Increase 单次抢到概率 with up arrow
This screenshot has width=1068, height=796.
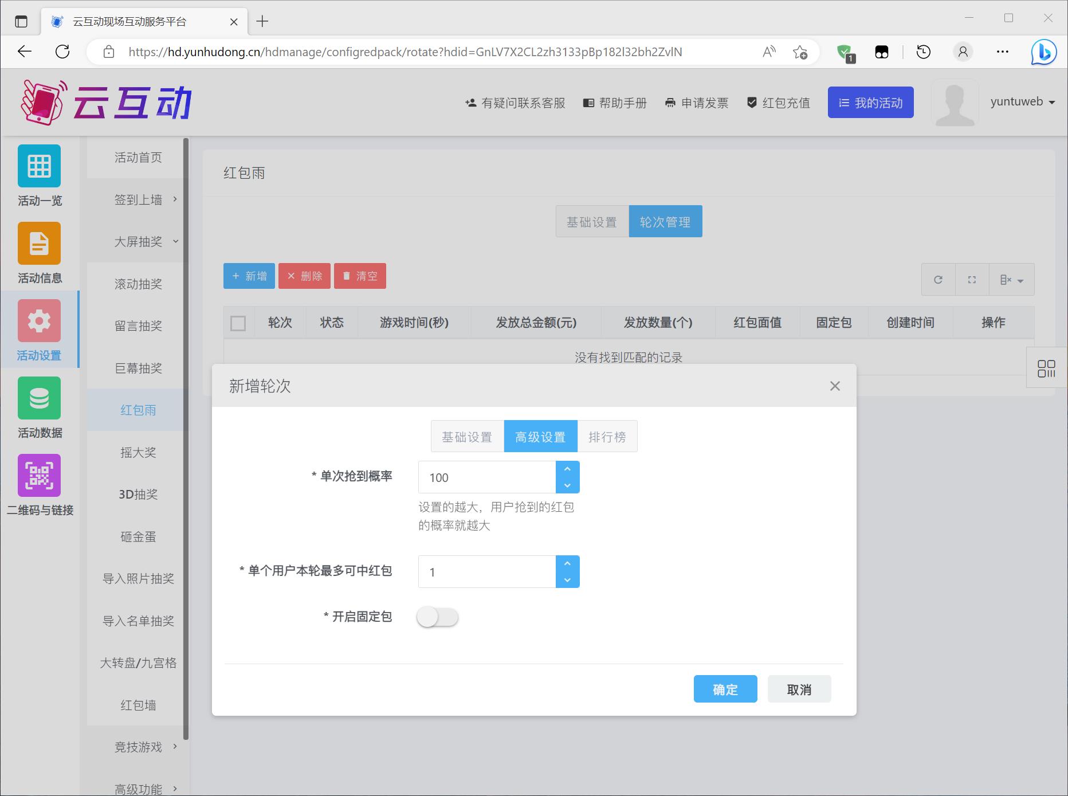(x=567, y=469)
